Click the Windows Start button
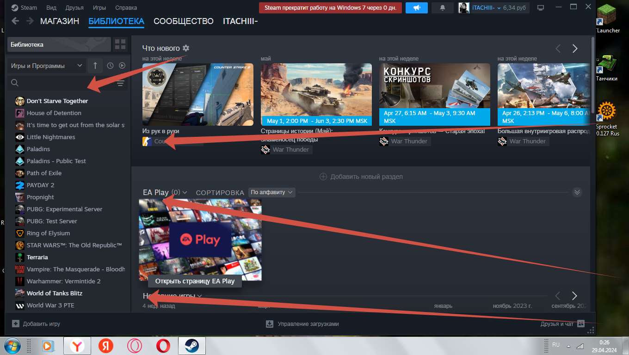Image resolution: width=629 pixels, height=355 pixels. pos(12,345)
